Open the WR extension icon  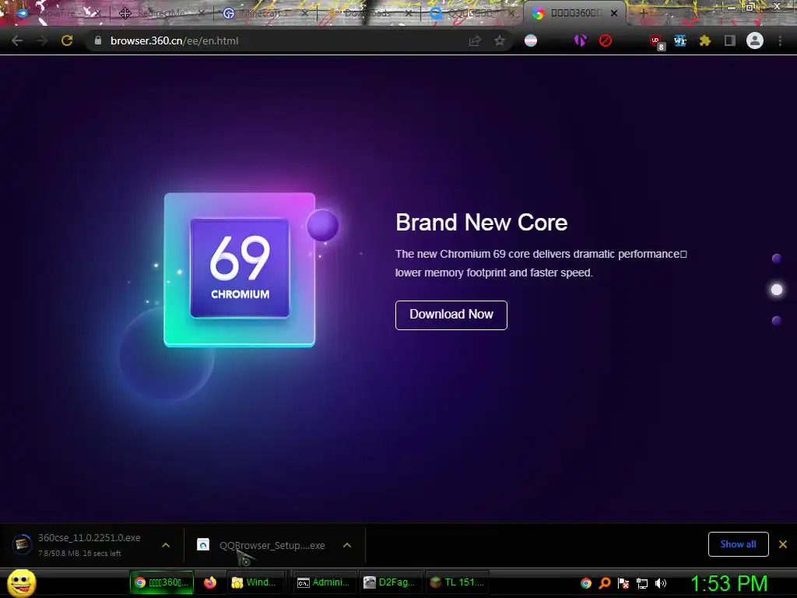point(680,40)
